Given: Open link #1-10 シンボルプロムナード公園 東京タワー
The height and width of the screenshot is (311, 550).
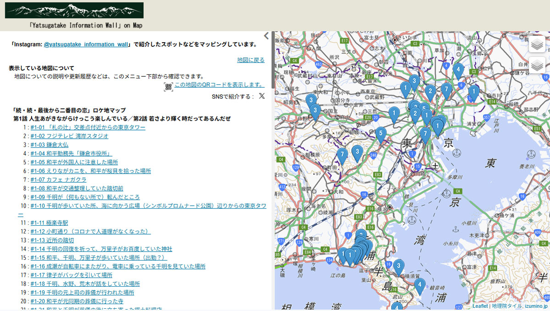Looking at the screenshot, I should (148, 206).
